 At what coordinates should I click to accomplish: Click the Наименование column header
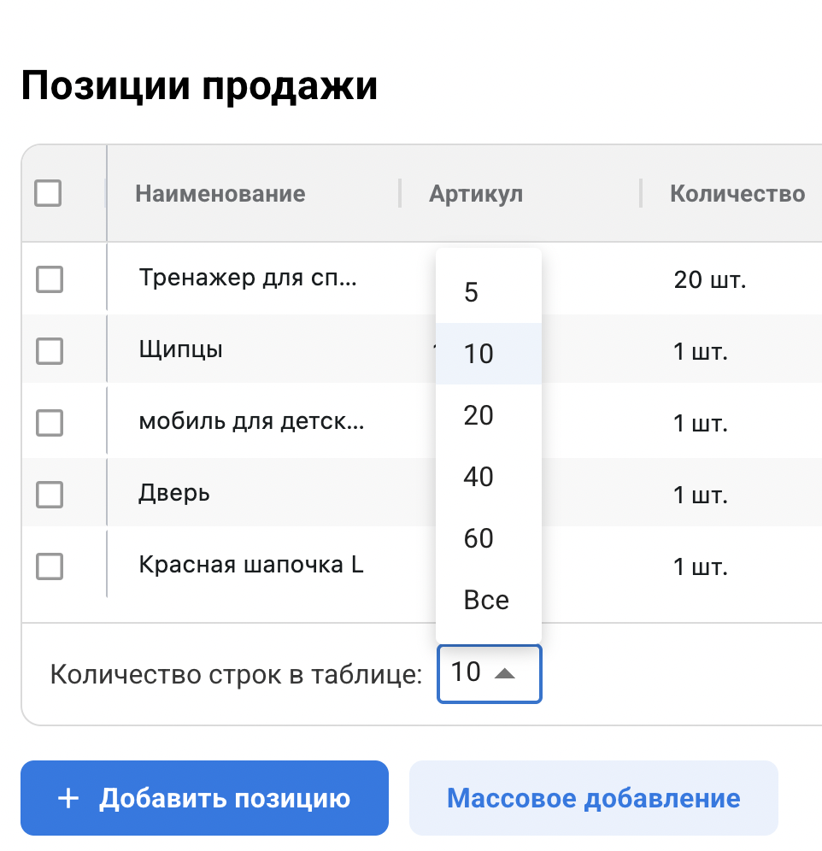click(x=220, y=193)
